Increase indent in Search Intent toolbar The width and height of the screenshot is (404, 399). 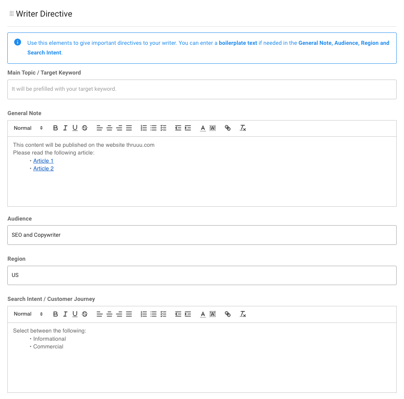coord(188,314)
